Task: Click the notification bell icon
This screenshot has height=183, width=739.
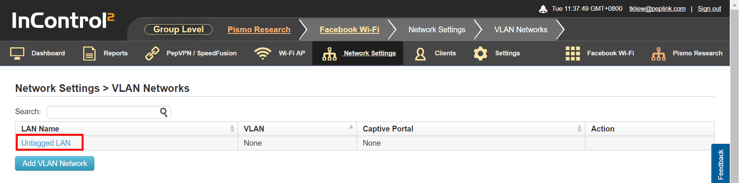Action: [x=543, y=9]
